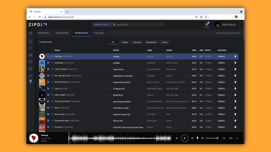Open download crate icon in top header
The width and height of the screenshot is (271, 152).
point(206,25)
